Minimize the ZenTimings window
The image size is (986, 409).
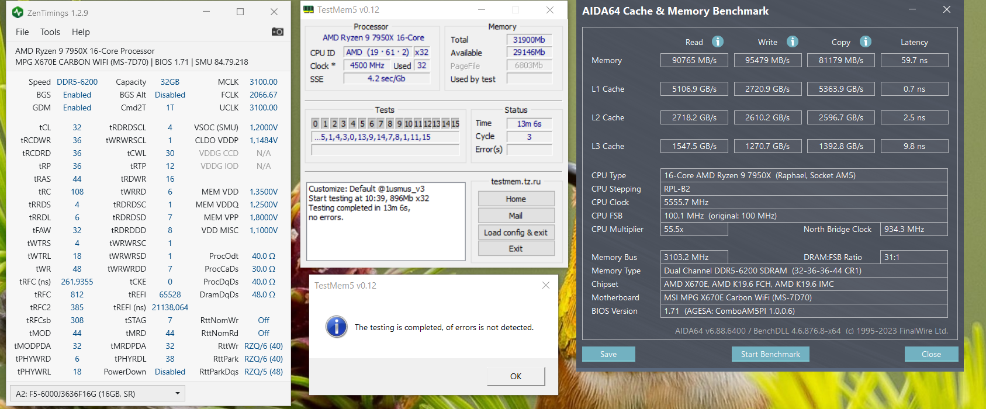(206, 12)
